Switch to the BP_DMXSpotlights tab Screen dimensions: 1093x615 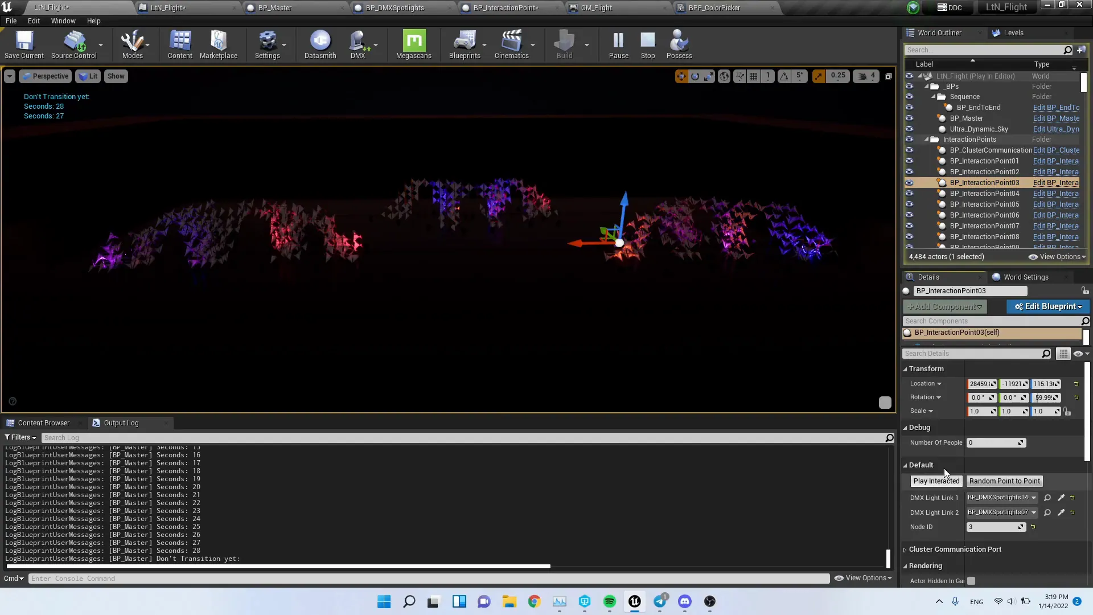click(x=395, y=8)
